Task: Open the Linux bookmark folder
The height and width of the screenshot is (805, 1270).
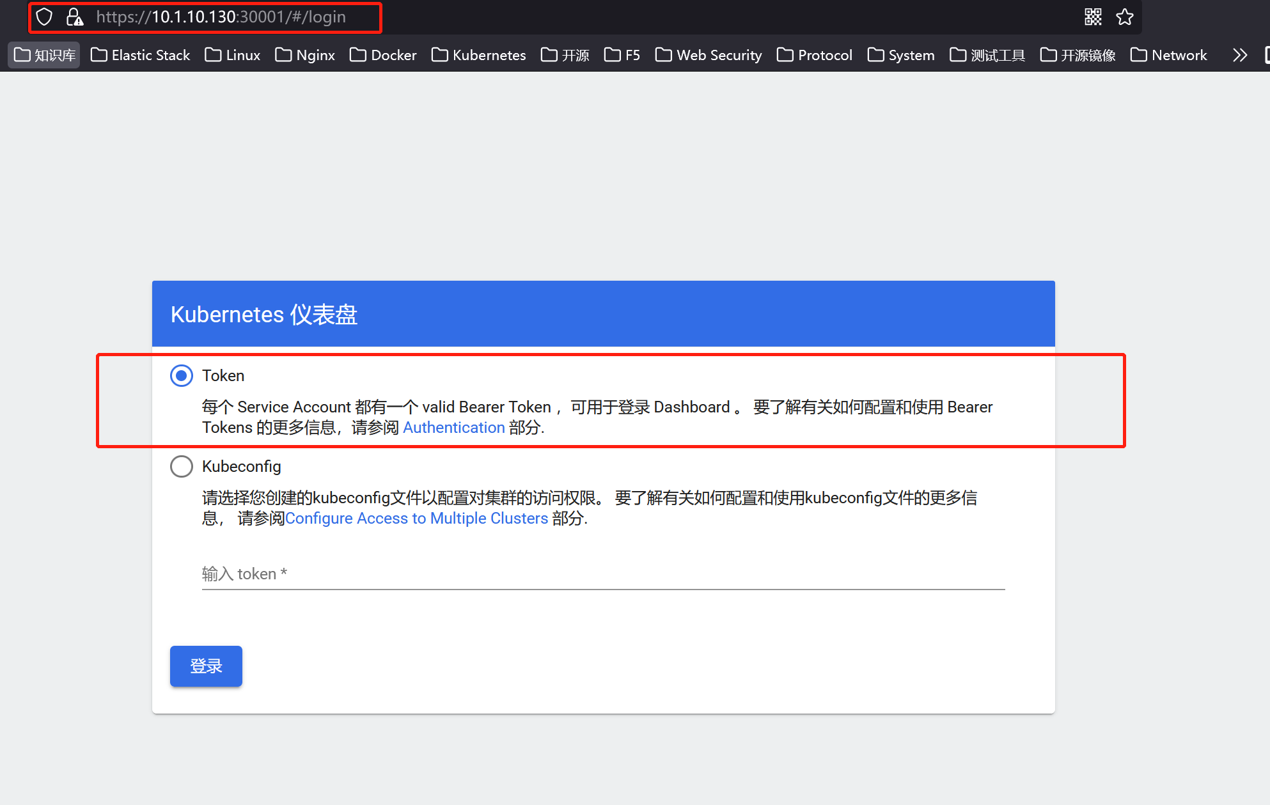Action: [x=233, y=56]
